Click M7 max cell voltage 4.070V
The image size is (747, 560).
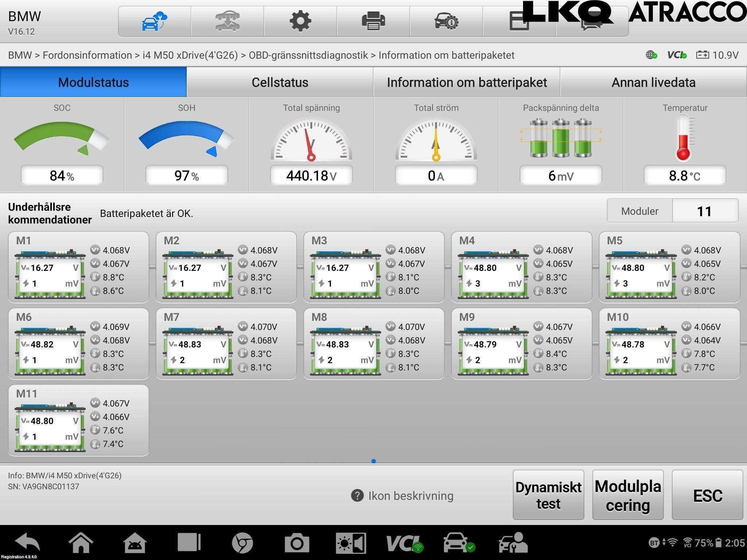(264, 327)
